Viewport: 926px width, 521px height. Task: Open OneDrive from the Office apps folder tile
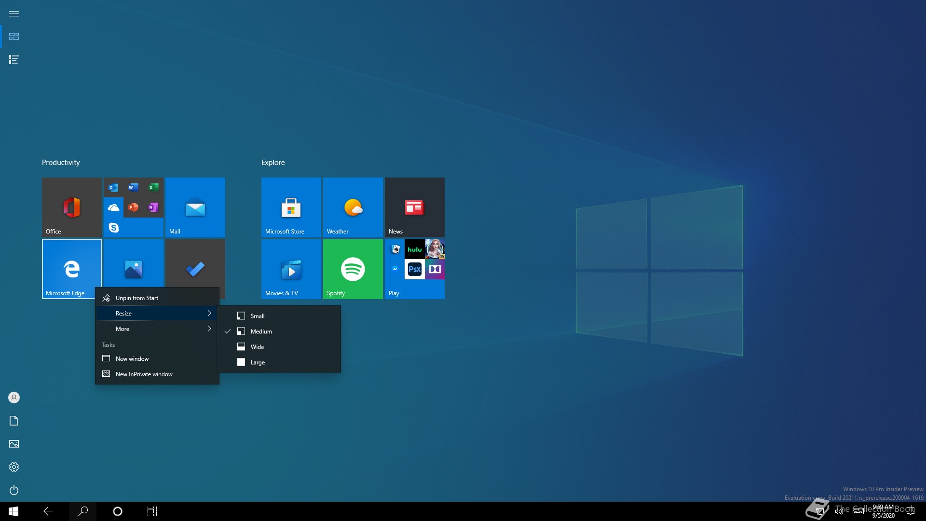point(113,207)
